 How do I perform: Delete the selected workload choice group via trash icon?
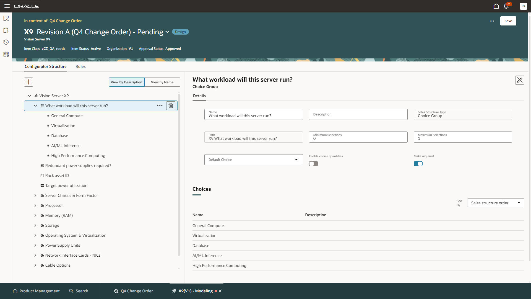171,105
